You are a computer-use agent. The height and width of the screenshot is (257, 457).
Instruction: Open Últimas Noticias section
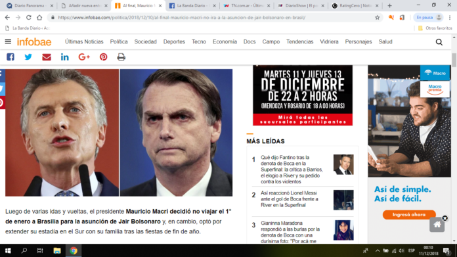pyautogui.click(x=84, y=41)
